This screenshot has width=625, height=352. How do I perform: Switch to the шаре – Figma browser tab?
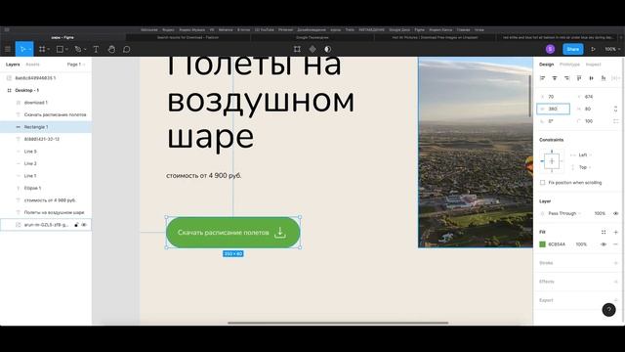point(62,37)
